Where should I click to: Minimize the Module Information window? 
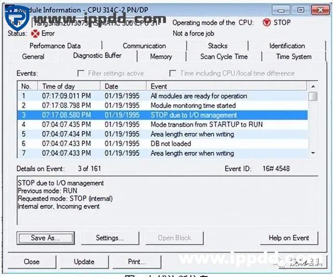(x=281, y=10)
